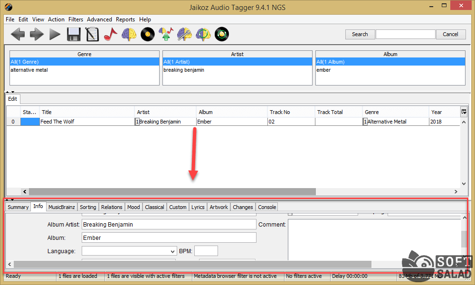Viewport: 475px width, 285px height.
Task: Click the track table horizontal scrollbar
Action: point(161,191)
